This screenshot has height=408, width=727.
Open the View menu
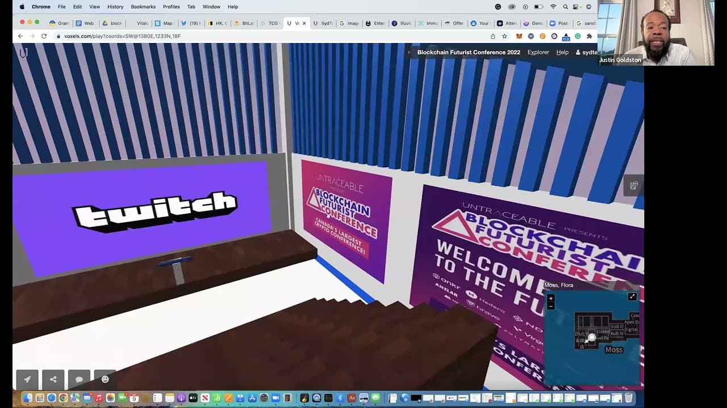tap(94, 7)
